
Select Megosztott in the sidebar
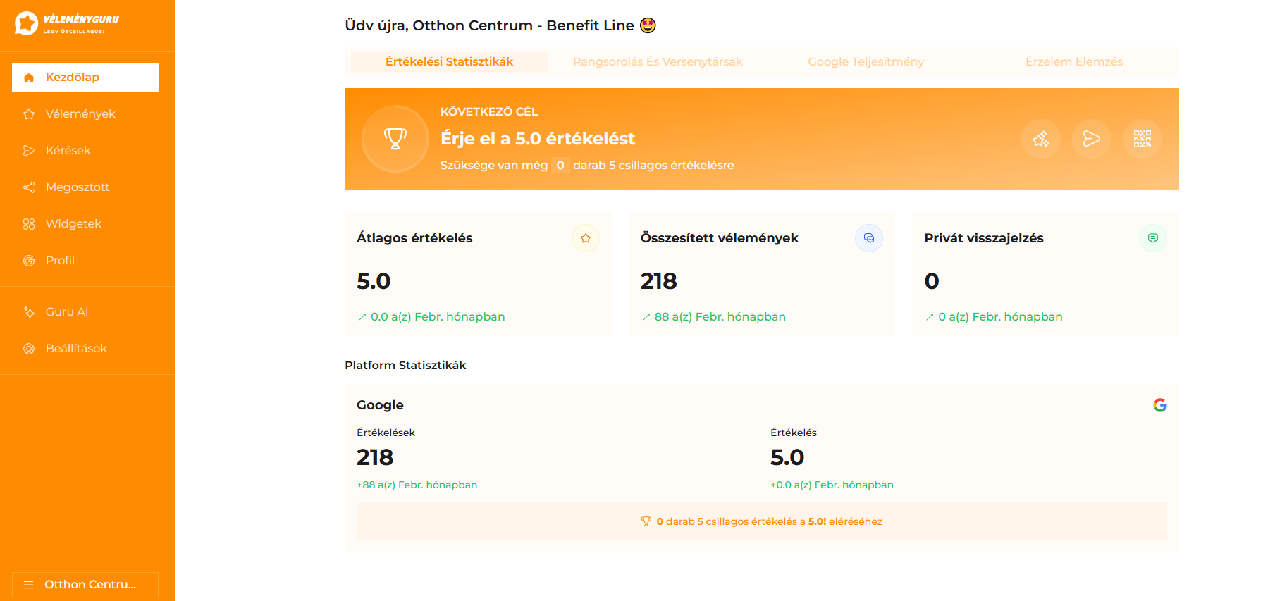coord(85,187)
